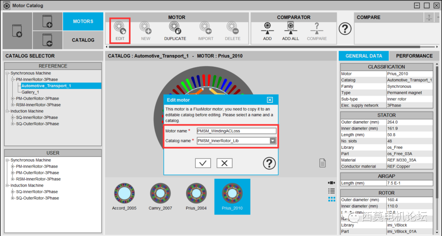Select Accord_2005 motor thumbnail
The image size is (442, 236).
[124, 197]
